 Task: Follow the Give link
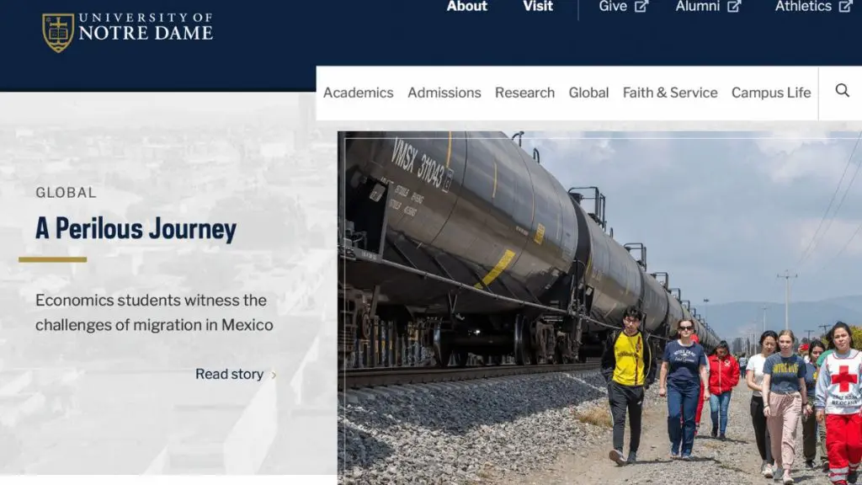pos(613,6)
